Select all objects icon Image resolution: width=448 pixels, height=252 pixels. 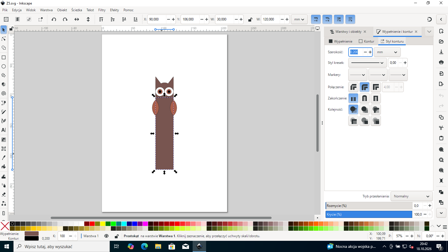6,19
